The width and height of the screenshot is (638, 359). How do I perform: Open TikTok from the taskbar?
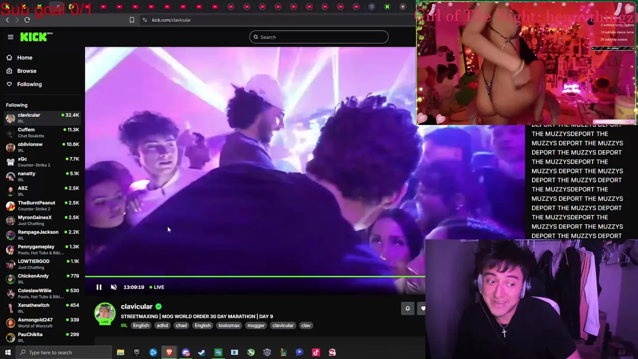click(316, 353)
